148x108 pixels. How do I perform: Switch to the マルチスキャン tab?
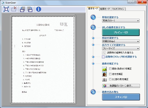point(118,9)
